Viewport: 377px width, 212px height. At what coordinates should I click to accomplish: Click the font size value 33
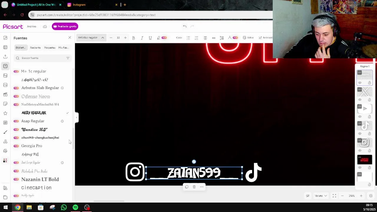pyautogui.click(x=118, y=38)
